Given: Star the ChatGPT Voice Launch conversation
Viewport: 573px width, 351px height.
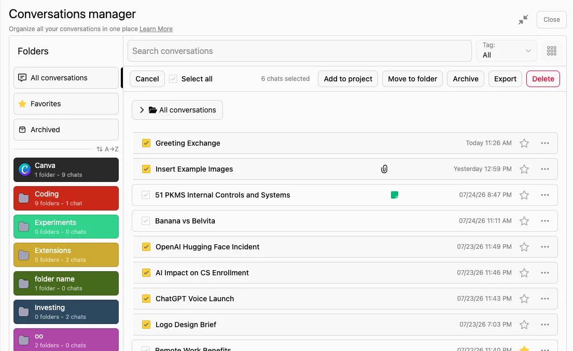Looking at the screenshot, I should pyautogui.click(x=524, y=299).
